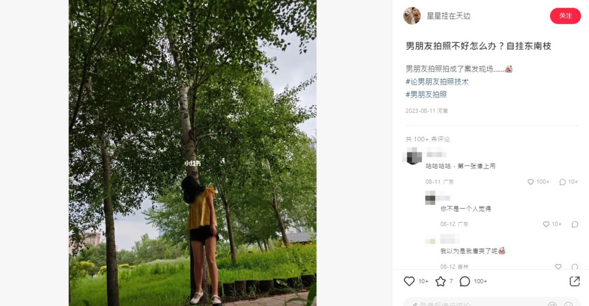This screenshot has width=589, height=306.
Task: Open the main post photo of the trees
Action: click(x=192, y=153)
